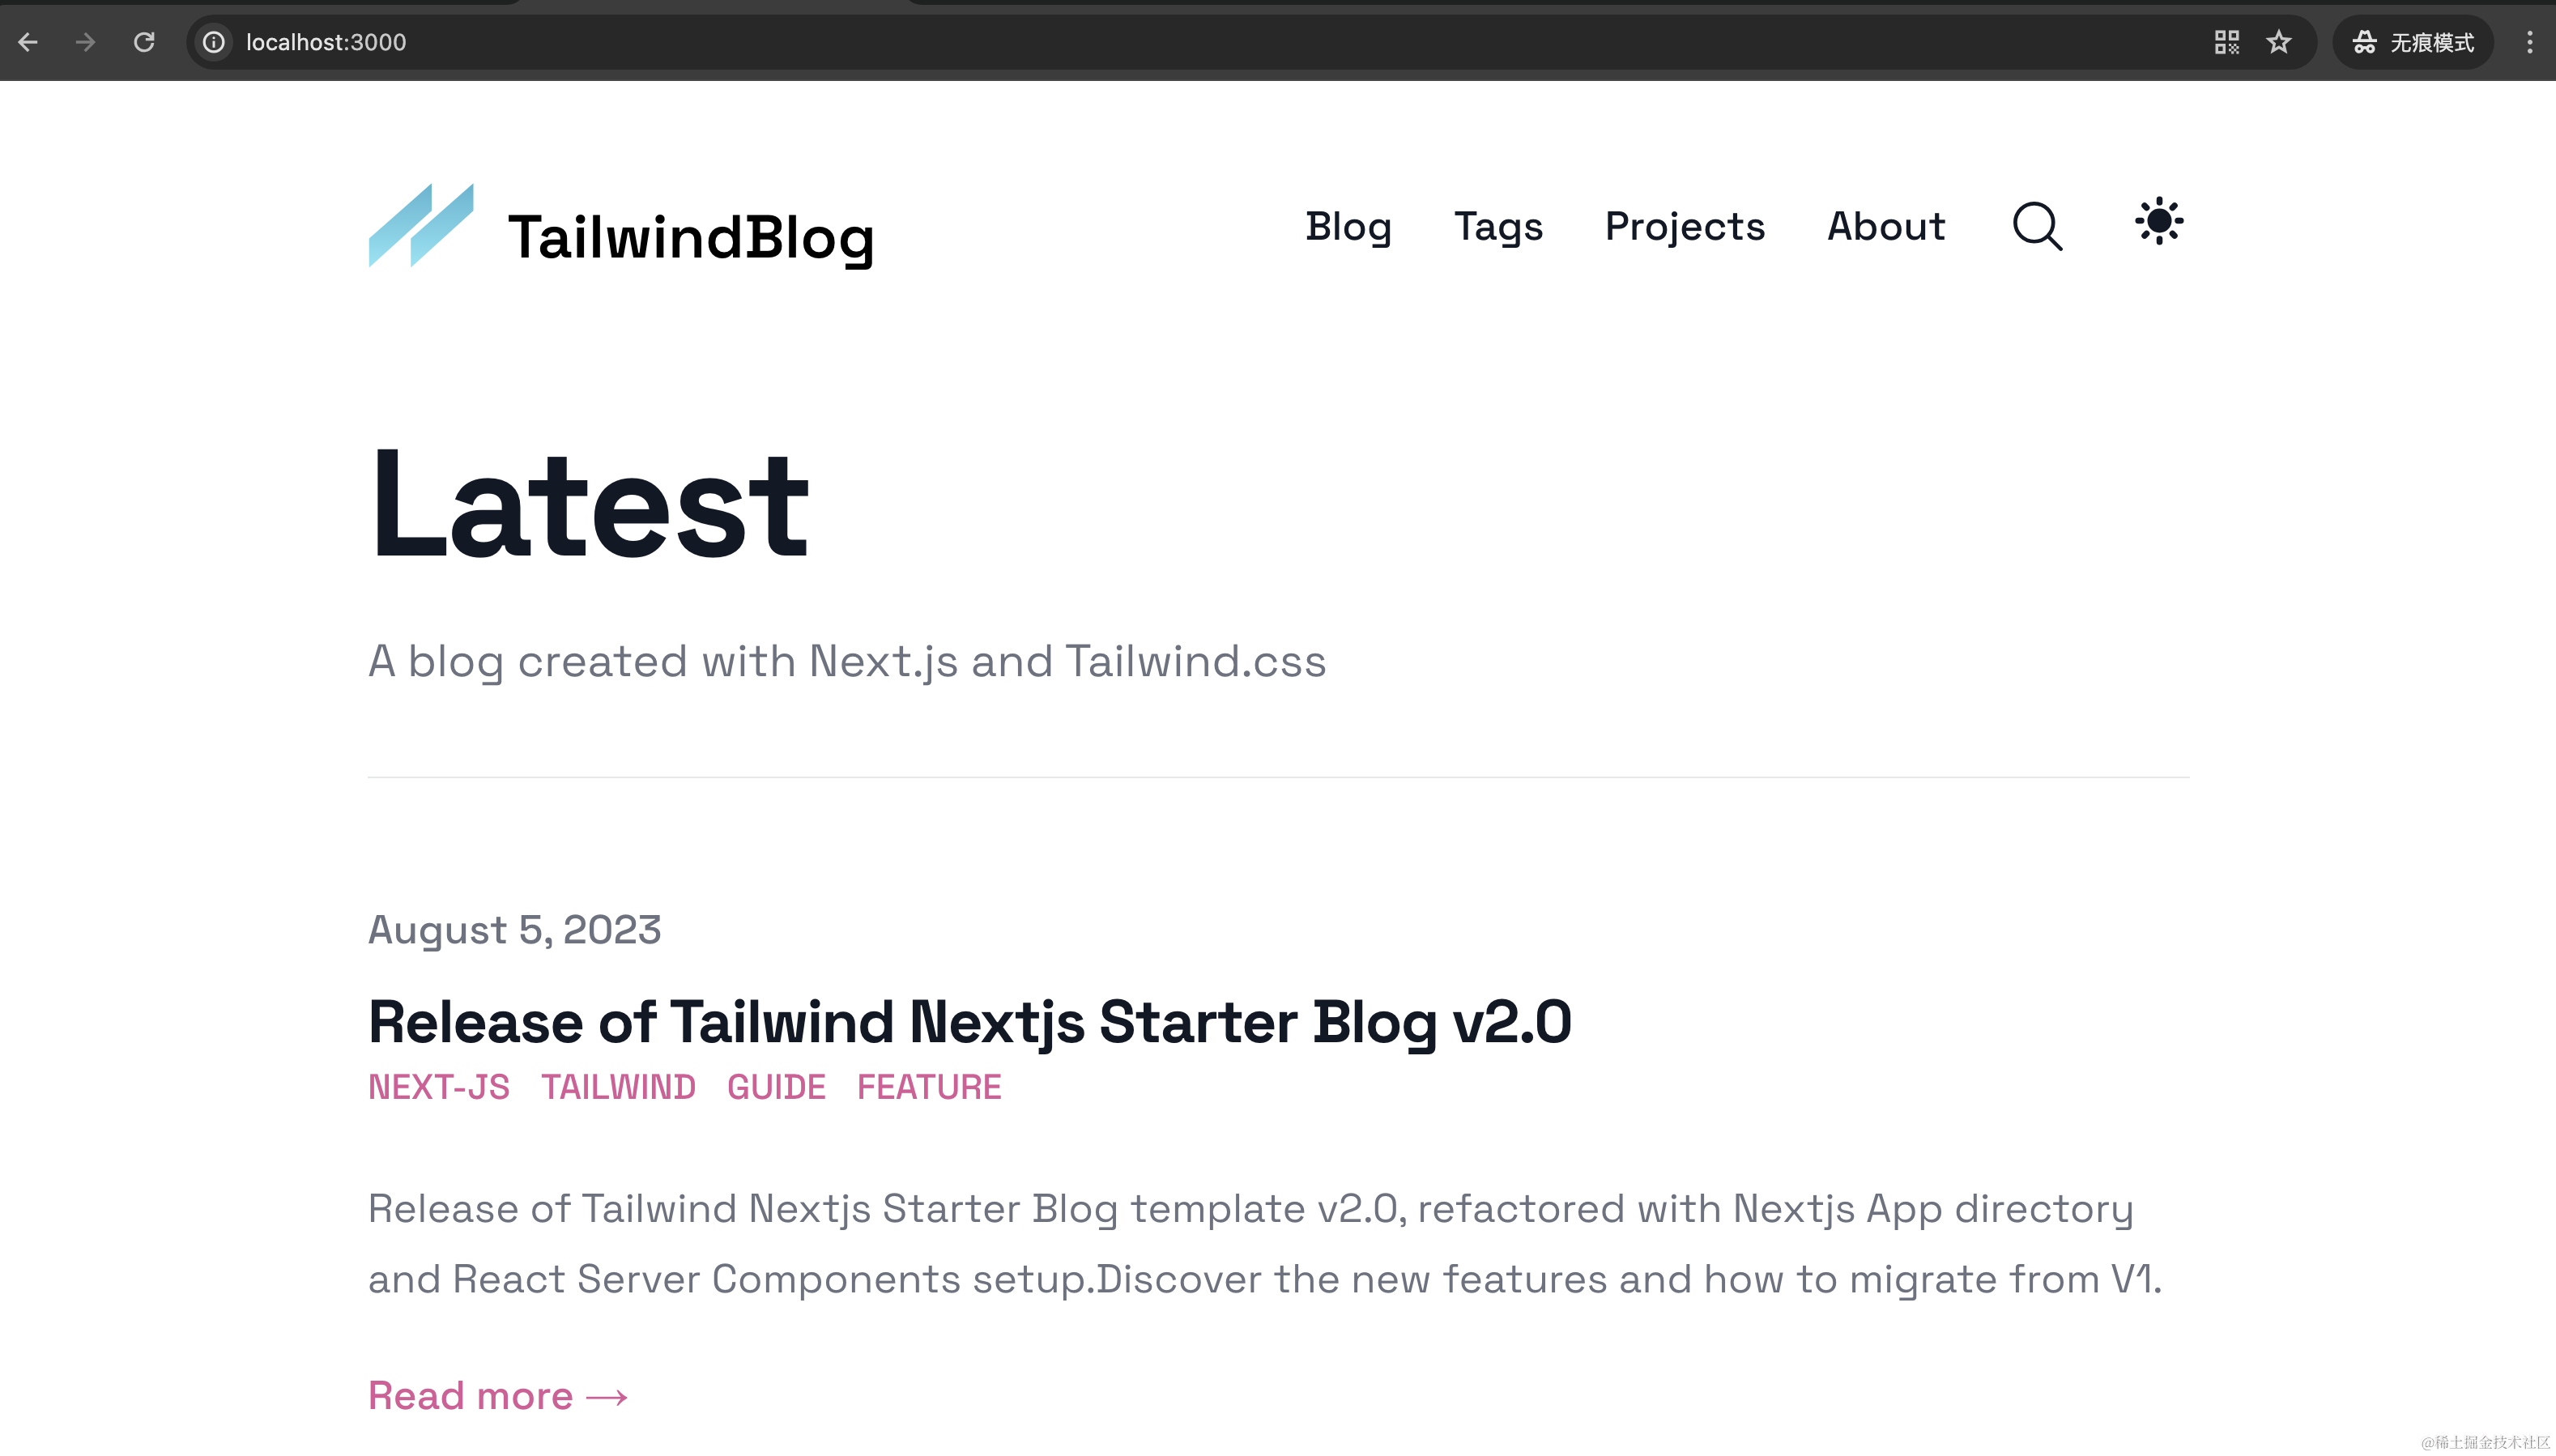Click the incognito mode profile button
The width and height of the screenshot is (2556, 1456).
point(2414,42)
